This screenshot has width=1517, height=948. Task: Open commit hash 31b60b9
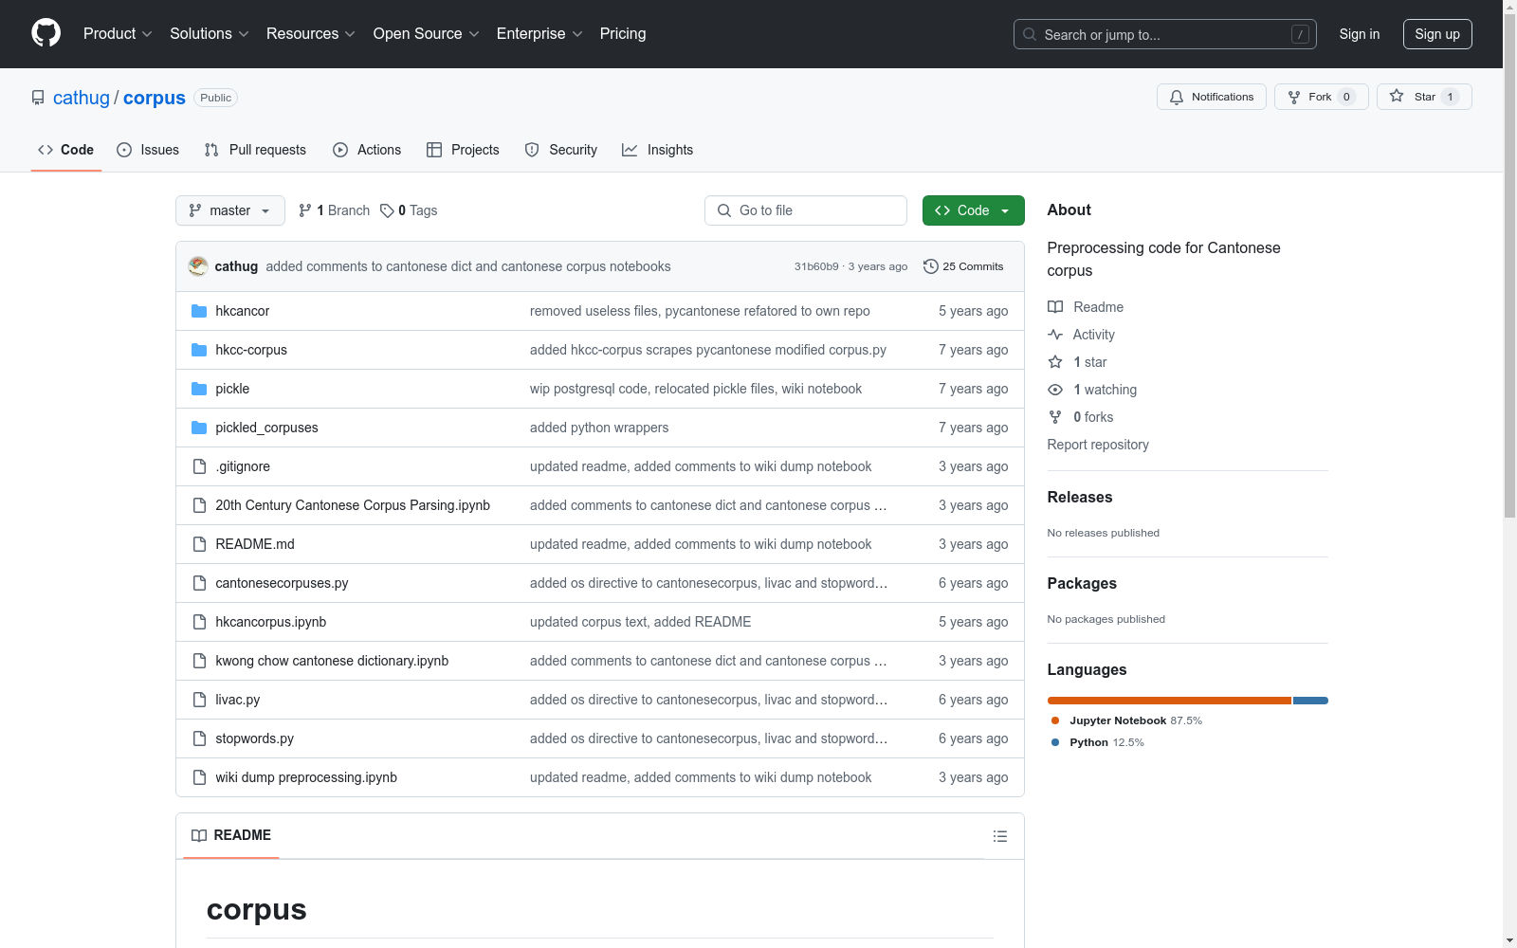[816, 266]
